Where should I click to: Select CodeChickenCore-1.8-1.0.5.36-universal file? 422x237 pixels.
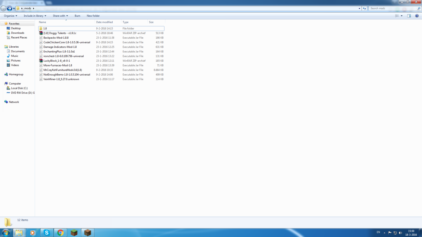pos(67,42)
